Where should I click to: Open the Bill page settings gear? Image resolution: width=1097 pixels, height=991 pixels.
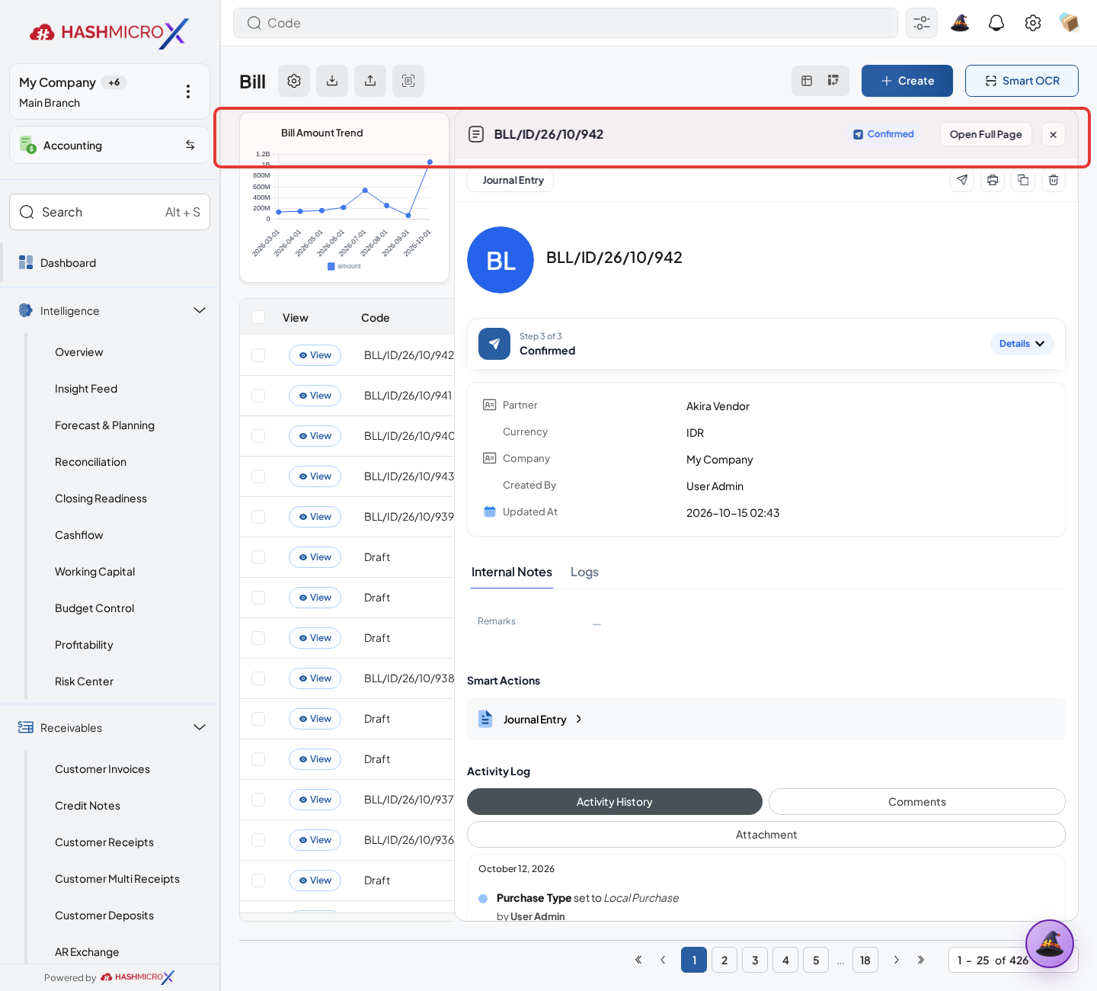coord(294,81)
